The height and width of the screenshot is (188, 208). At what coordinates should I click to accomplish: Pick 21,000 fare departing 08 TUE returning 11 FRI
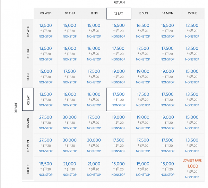[94, 164]
